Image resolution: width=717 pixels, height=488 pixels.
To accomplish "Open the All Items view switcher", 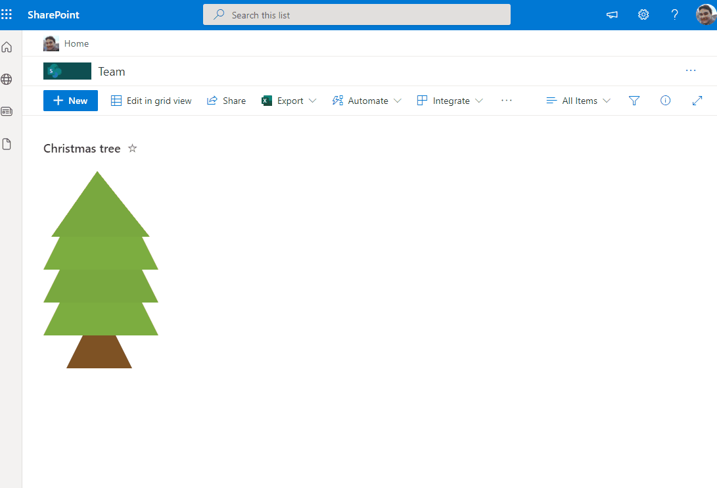I will (578, 101).
